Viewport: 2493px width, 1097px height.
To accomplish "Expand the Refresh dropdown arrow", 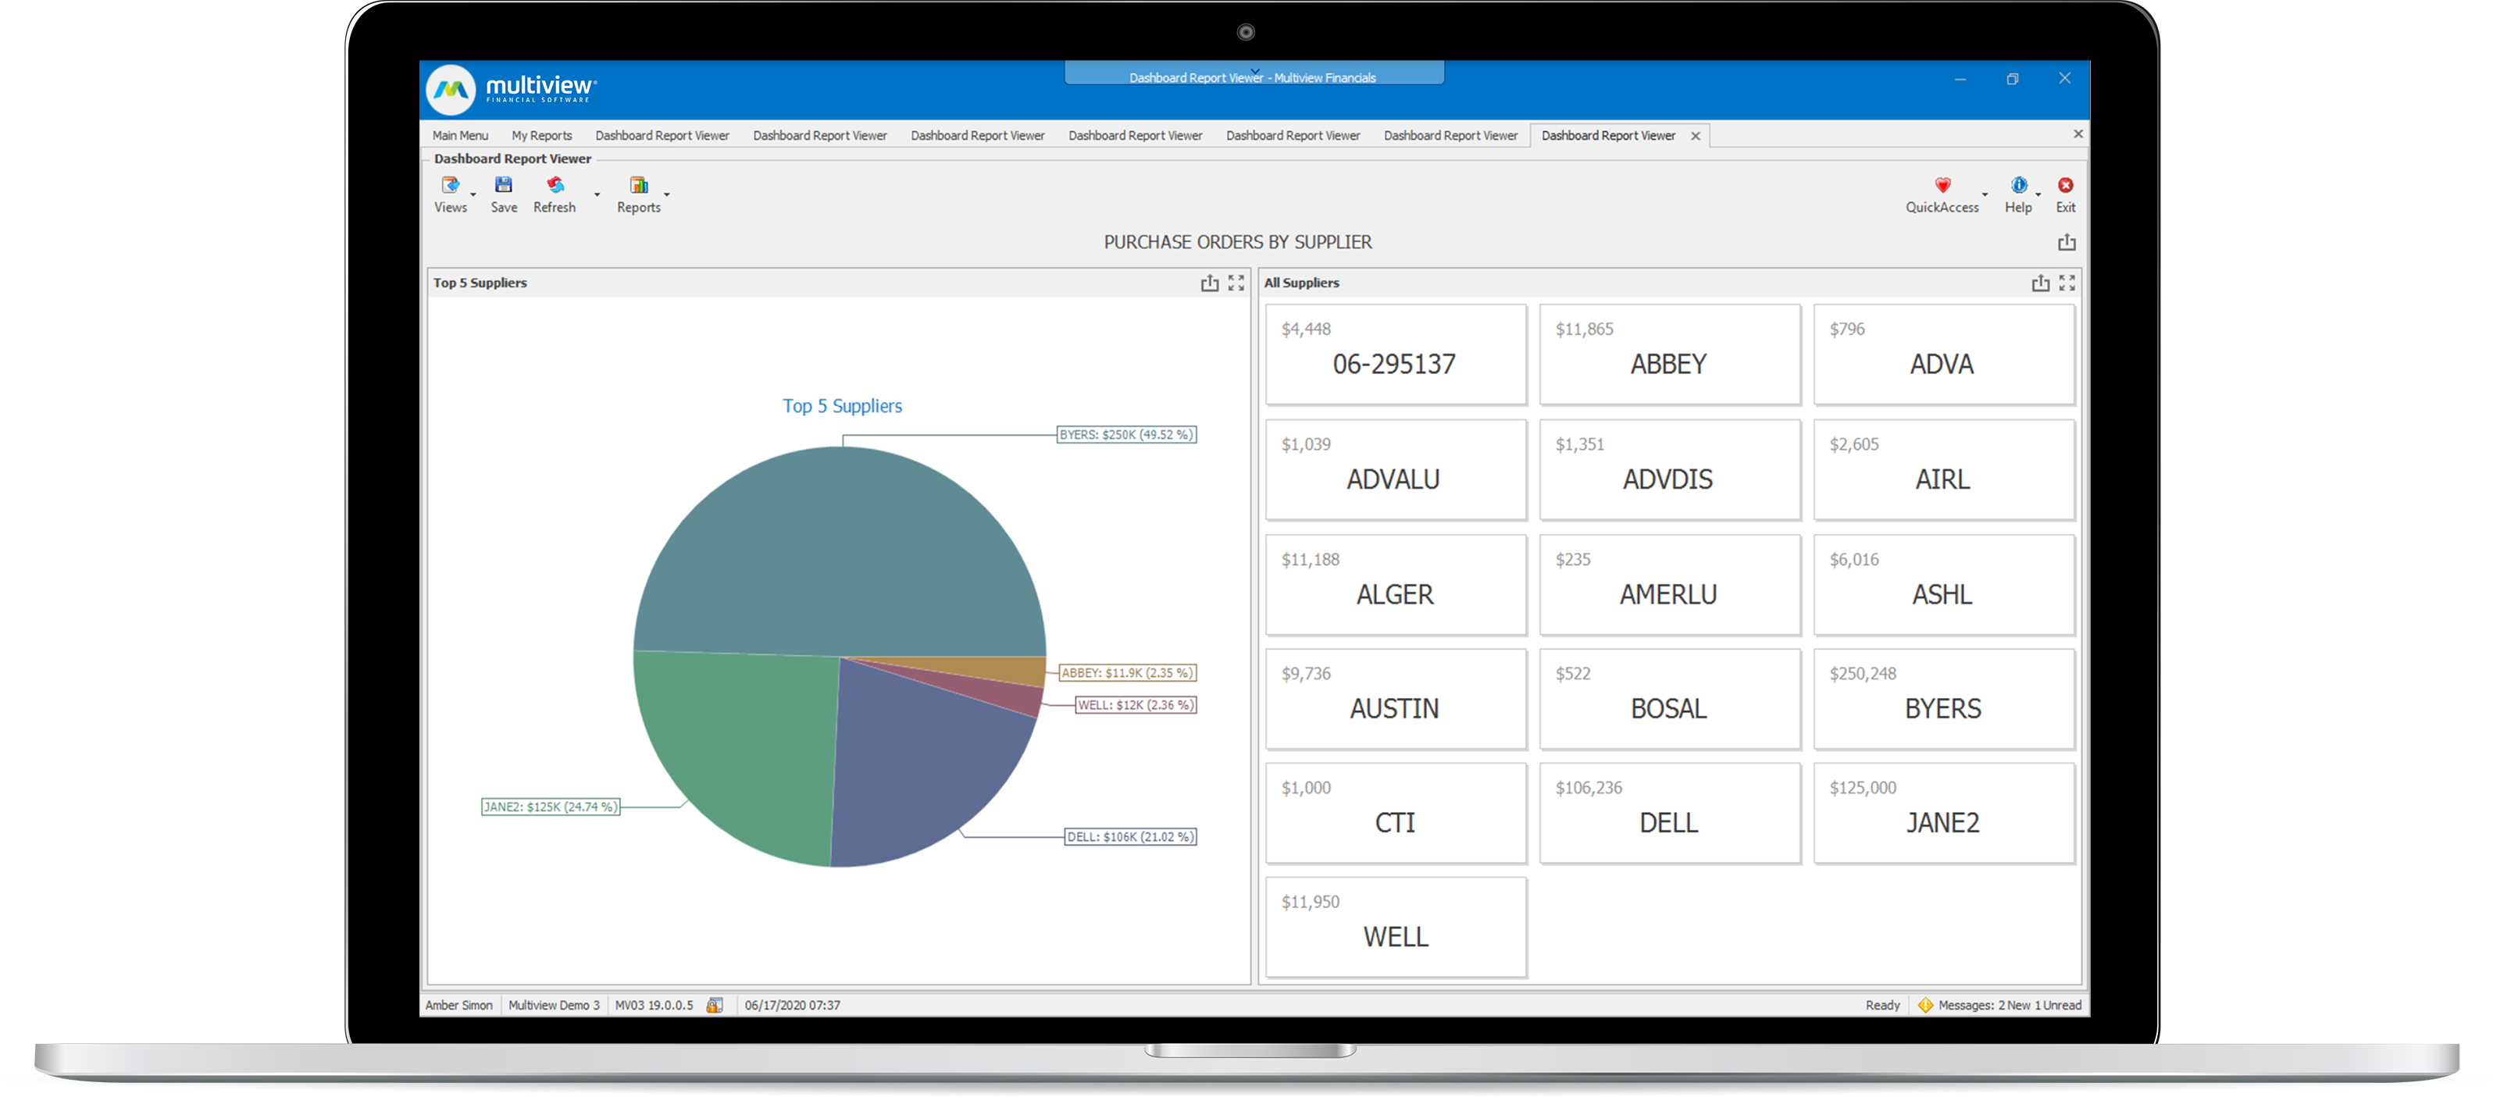I will pyautogui.click(x=597, y=194).
